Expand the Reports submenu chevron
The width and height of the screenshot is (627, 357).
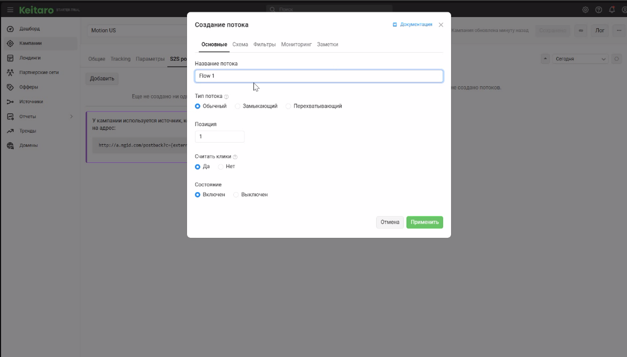(72, 117)
